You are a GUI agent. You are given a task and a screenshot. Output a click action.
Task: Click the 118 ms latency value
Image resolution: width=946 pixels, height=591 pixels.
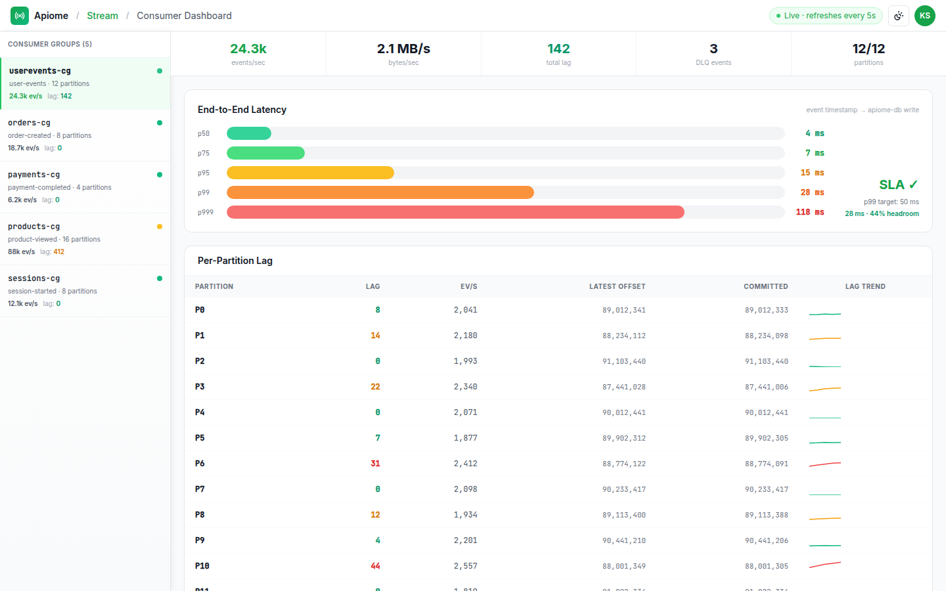(x=810, y=212)
